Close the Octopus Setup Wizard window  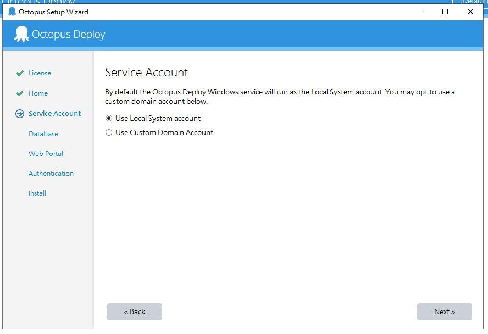tap(470, 12)
